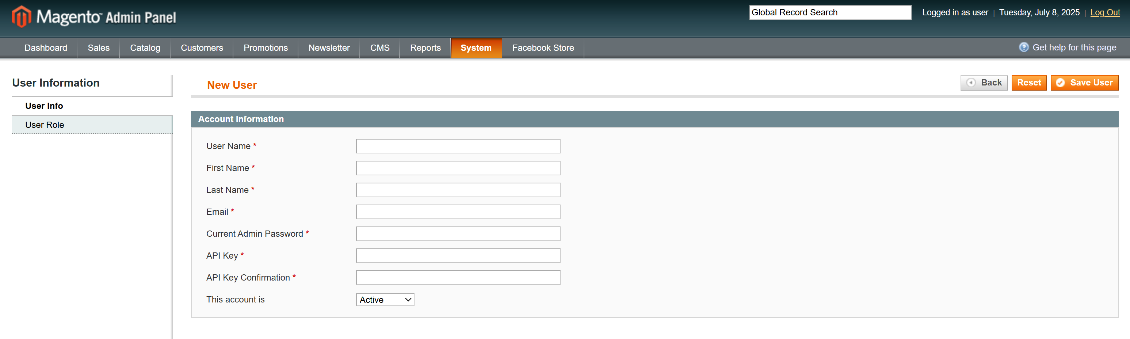
Task: Click the Account Information section header
Action: (x=654, y=119)
